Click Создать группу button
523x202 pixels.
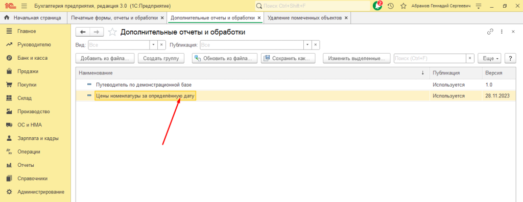(161, 58)
